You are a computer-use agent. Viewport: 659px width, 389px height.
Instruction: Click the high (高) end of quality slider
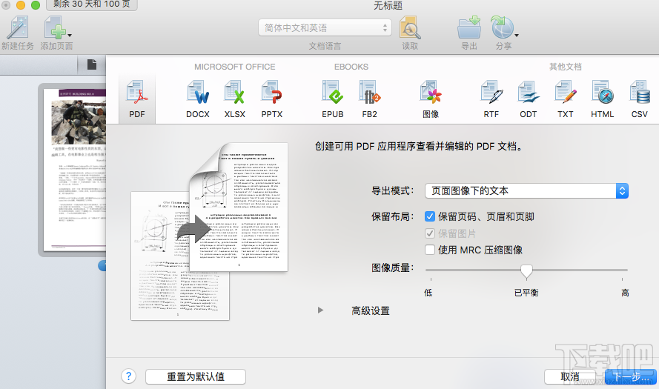click(625, 293)
